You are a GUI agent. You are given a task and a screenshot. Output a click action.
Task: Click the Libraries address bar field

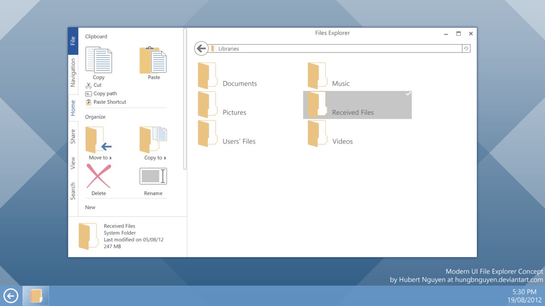point(335,48)
